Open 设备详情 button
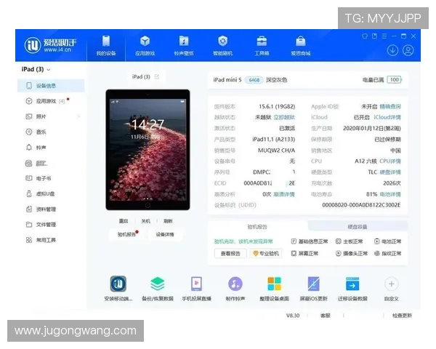 click(x=165, y=234)
